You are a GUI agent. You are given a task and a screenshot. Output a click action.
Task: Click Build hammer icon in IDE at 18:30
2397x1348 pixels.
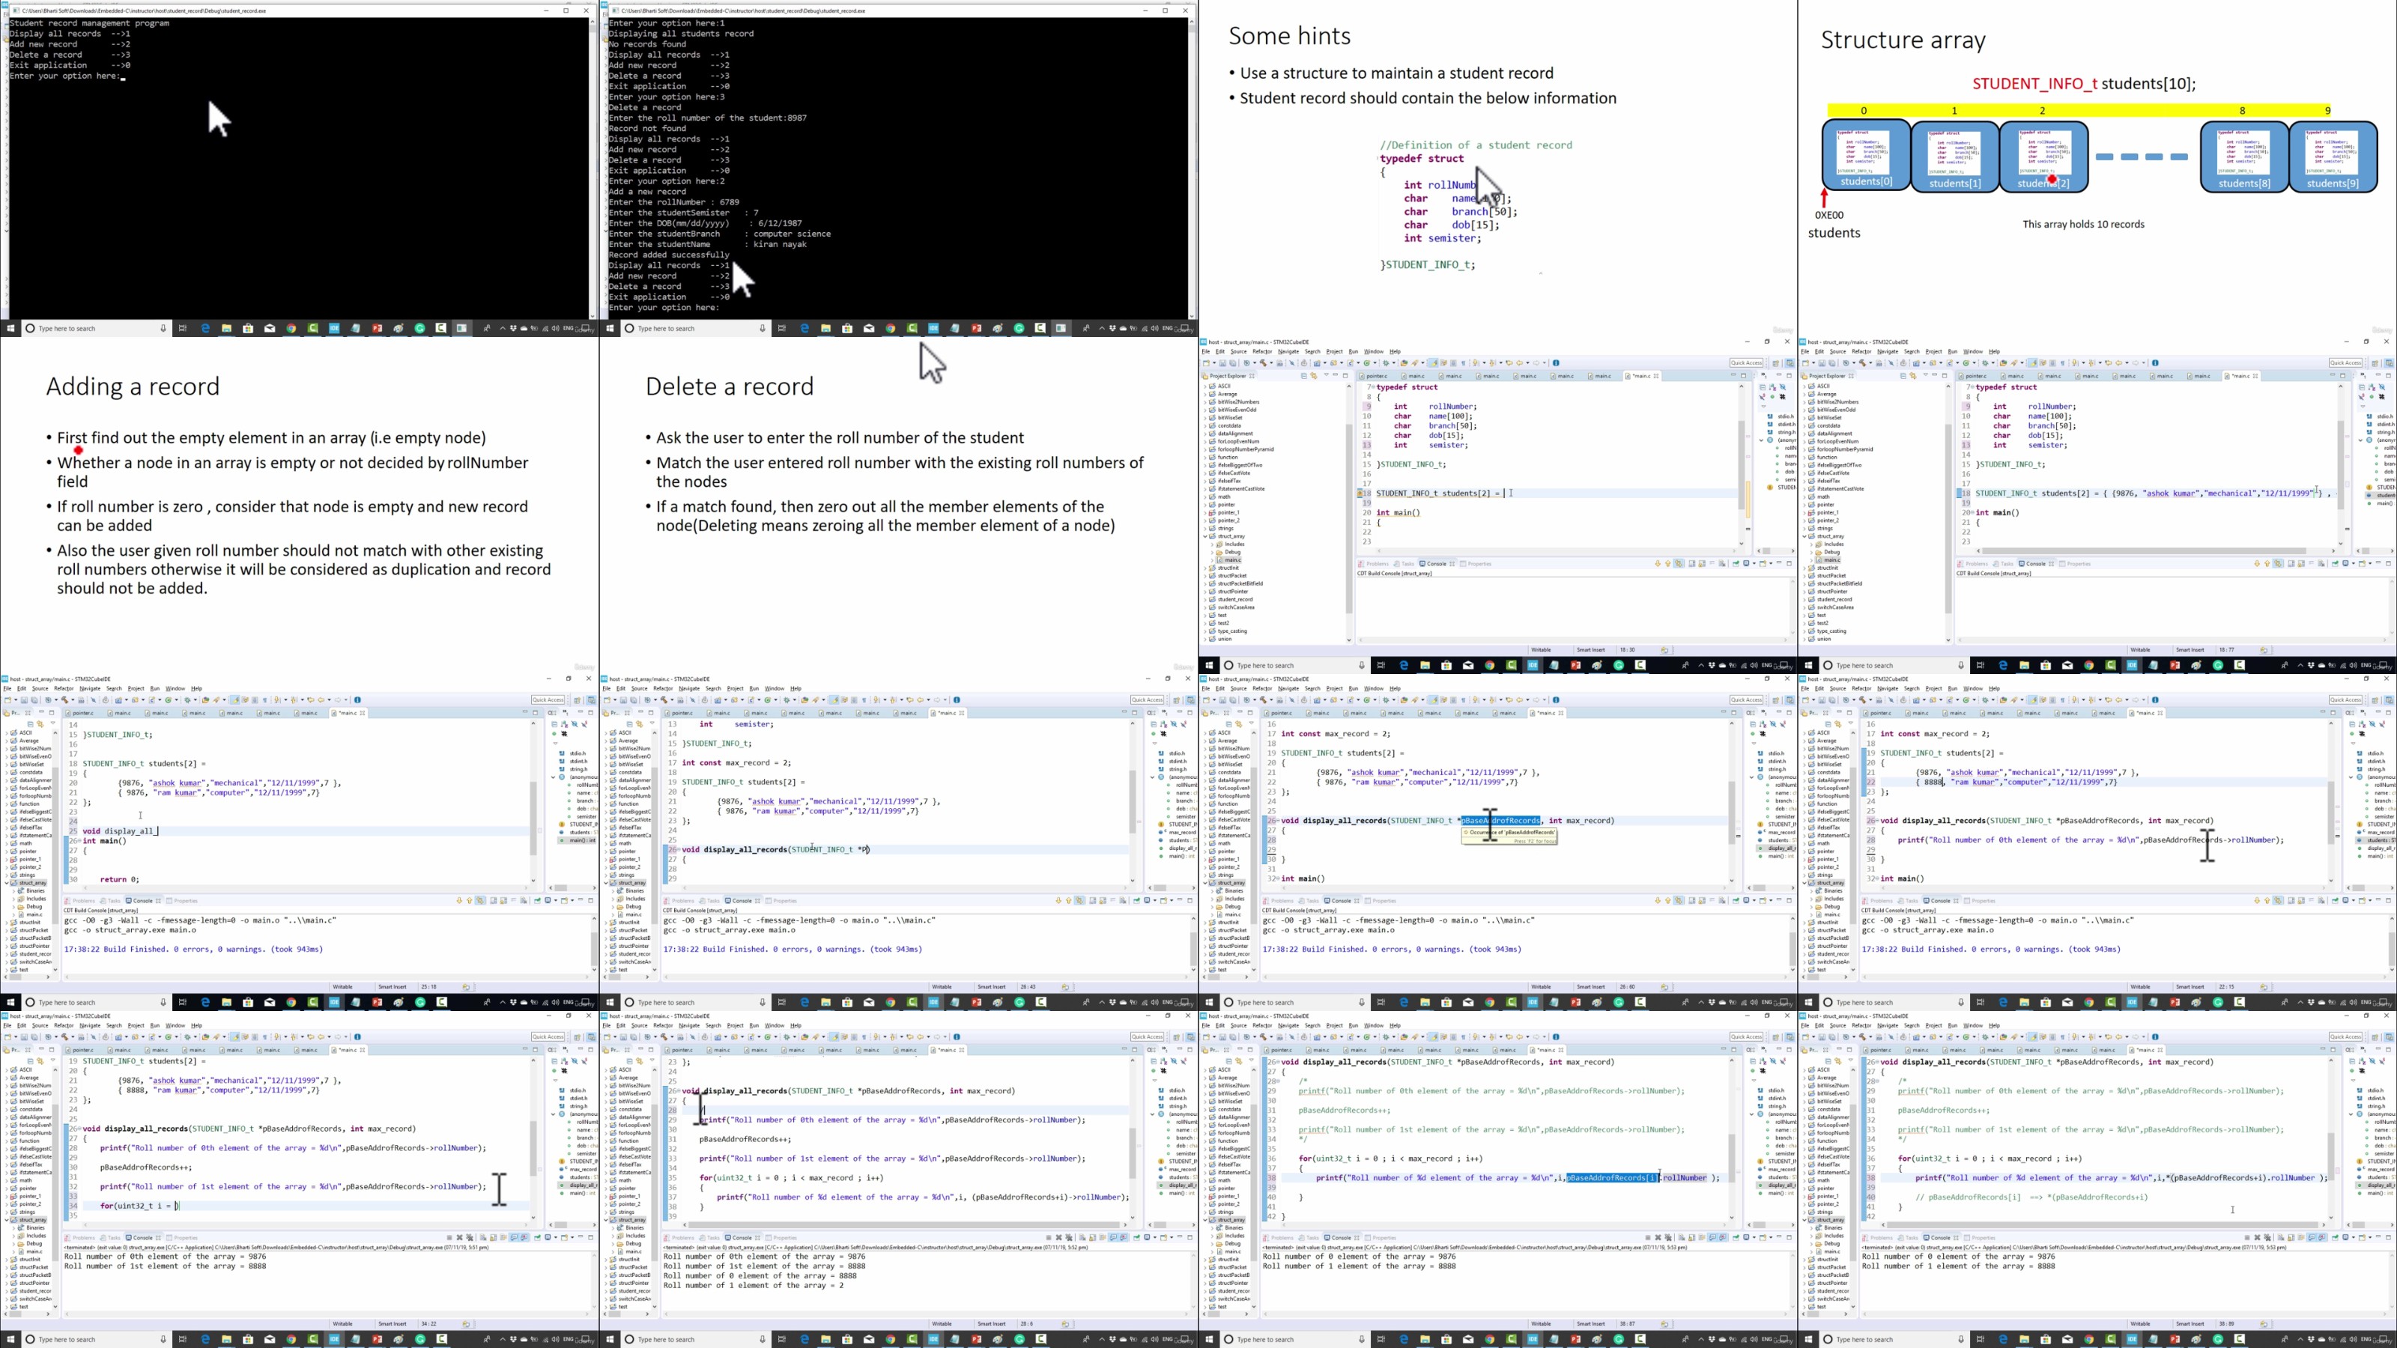click(1261, 362)
